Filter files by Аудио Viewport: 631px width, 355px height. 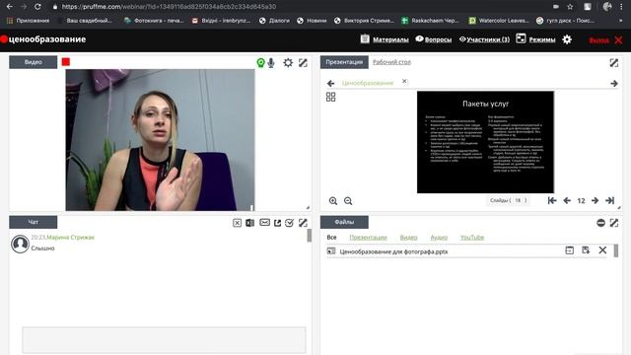click(x=439, y=238)
